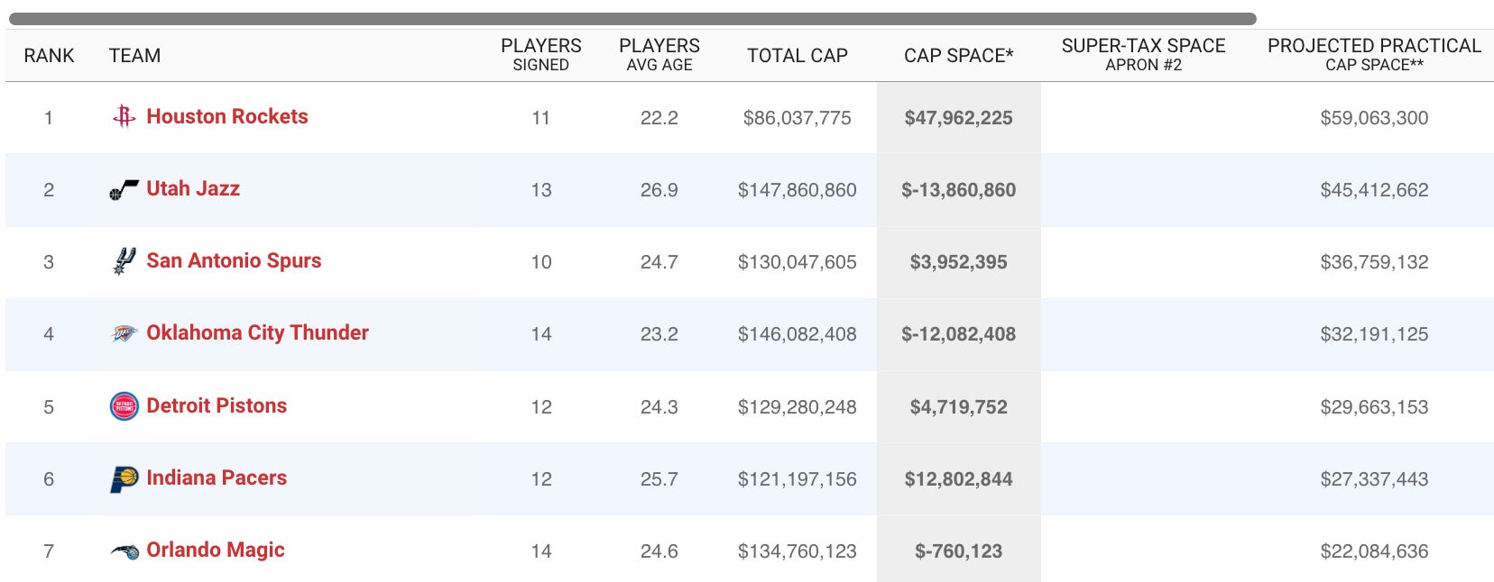1494x582 pixels.
Task: Sort by Cap Space column header
Action: click(958, 56)
